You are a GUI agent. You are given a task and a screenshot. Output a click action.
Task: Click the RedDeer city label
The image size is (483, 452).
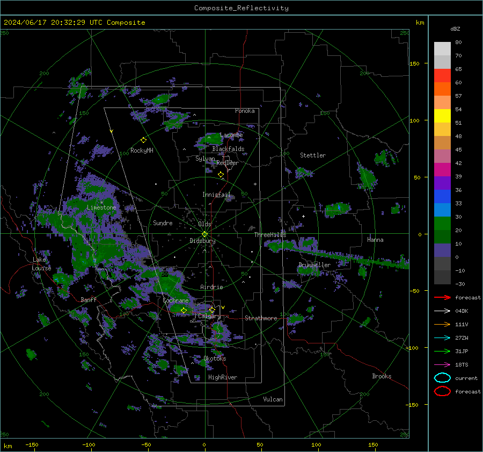tap(228, 163)
